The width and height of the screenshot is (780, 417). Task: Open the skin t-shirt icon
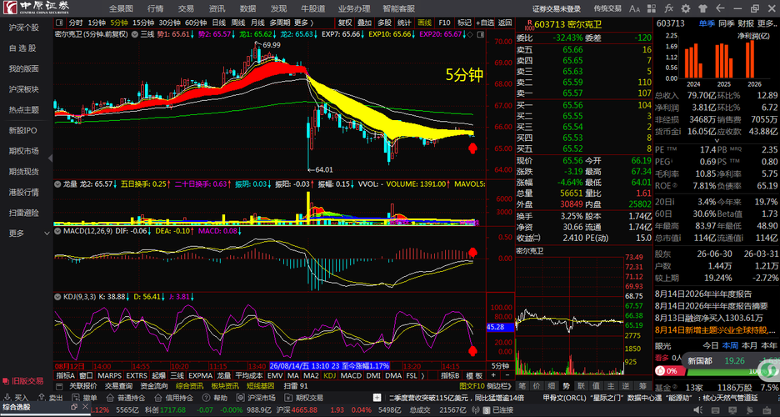pos(702,8)
